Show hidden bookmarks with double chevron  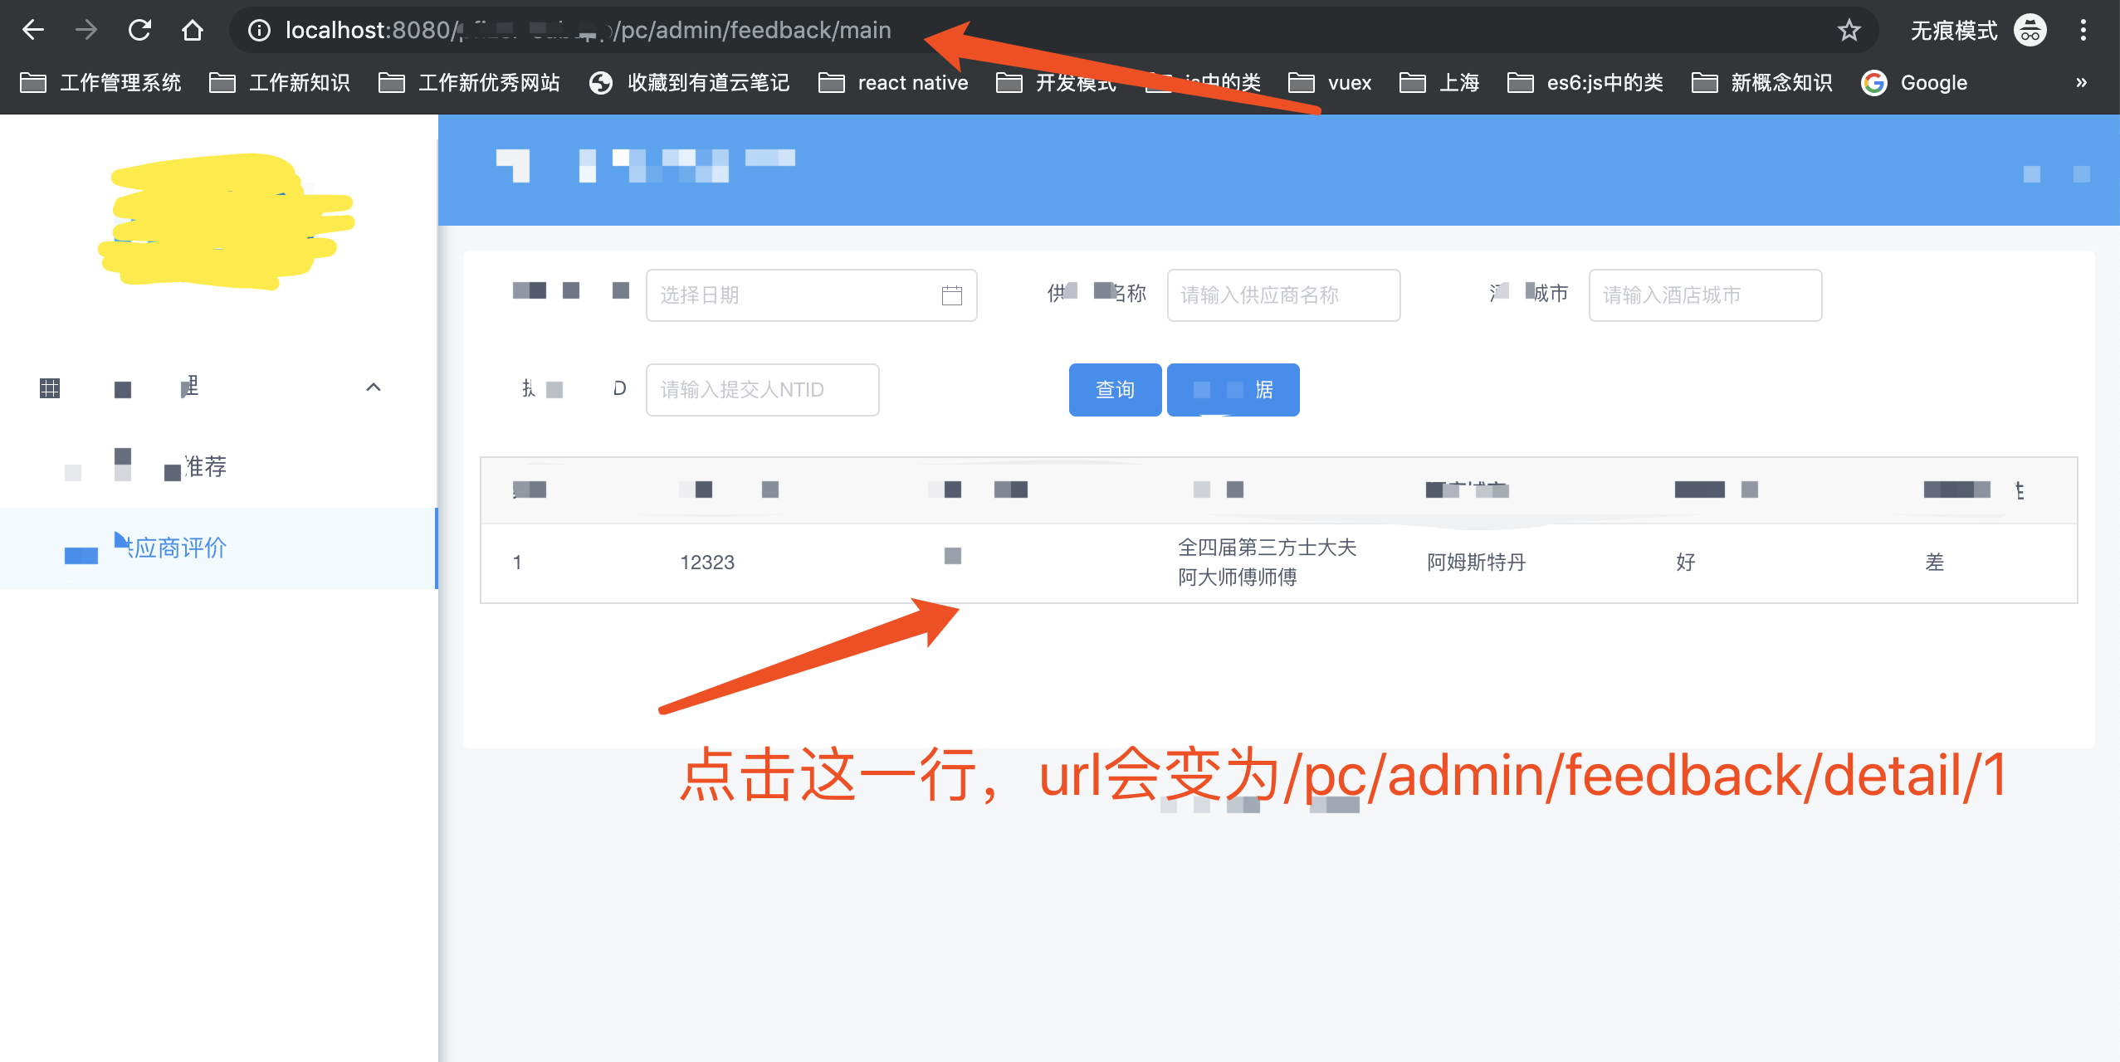tap(2081, 83)
